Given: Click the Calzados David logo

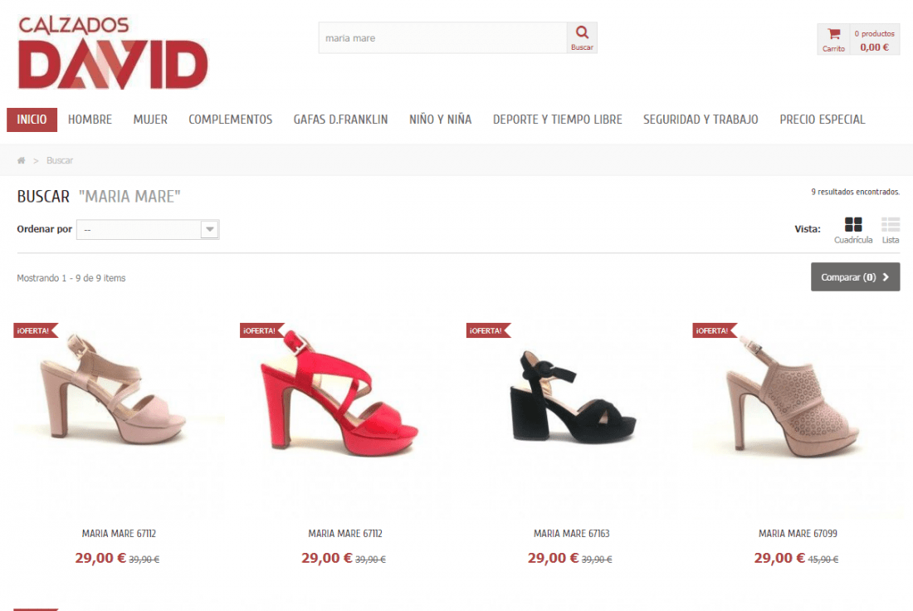Looking at the screenshot, I should coord(113,52).
